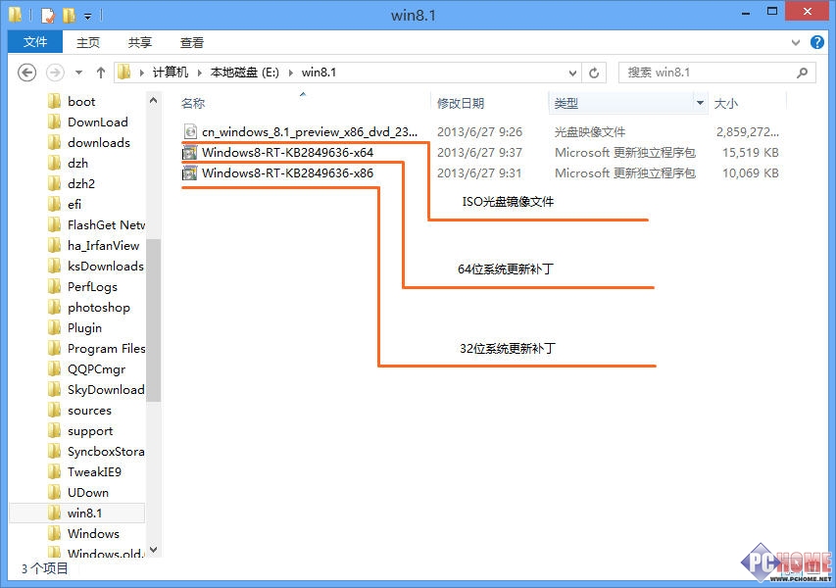The width and height of the screenshot is (836, 588).
Task: Click the Forward navigation arrow
Action: [55, 73]
